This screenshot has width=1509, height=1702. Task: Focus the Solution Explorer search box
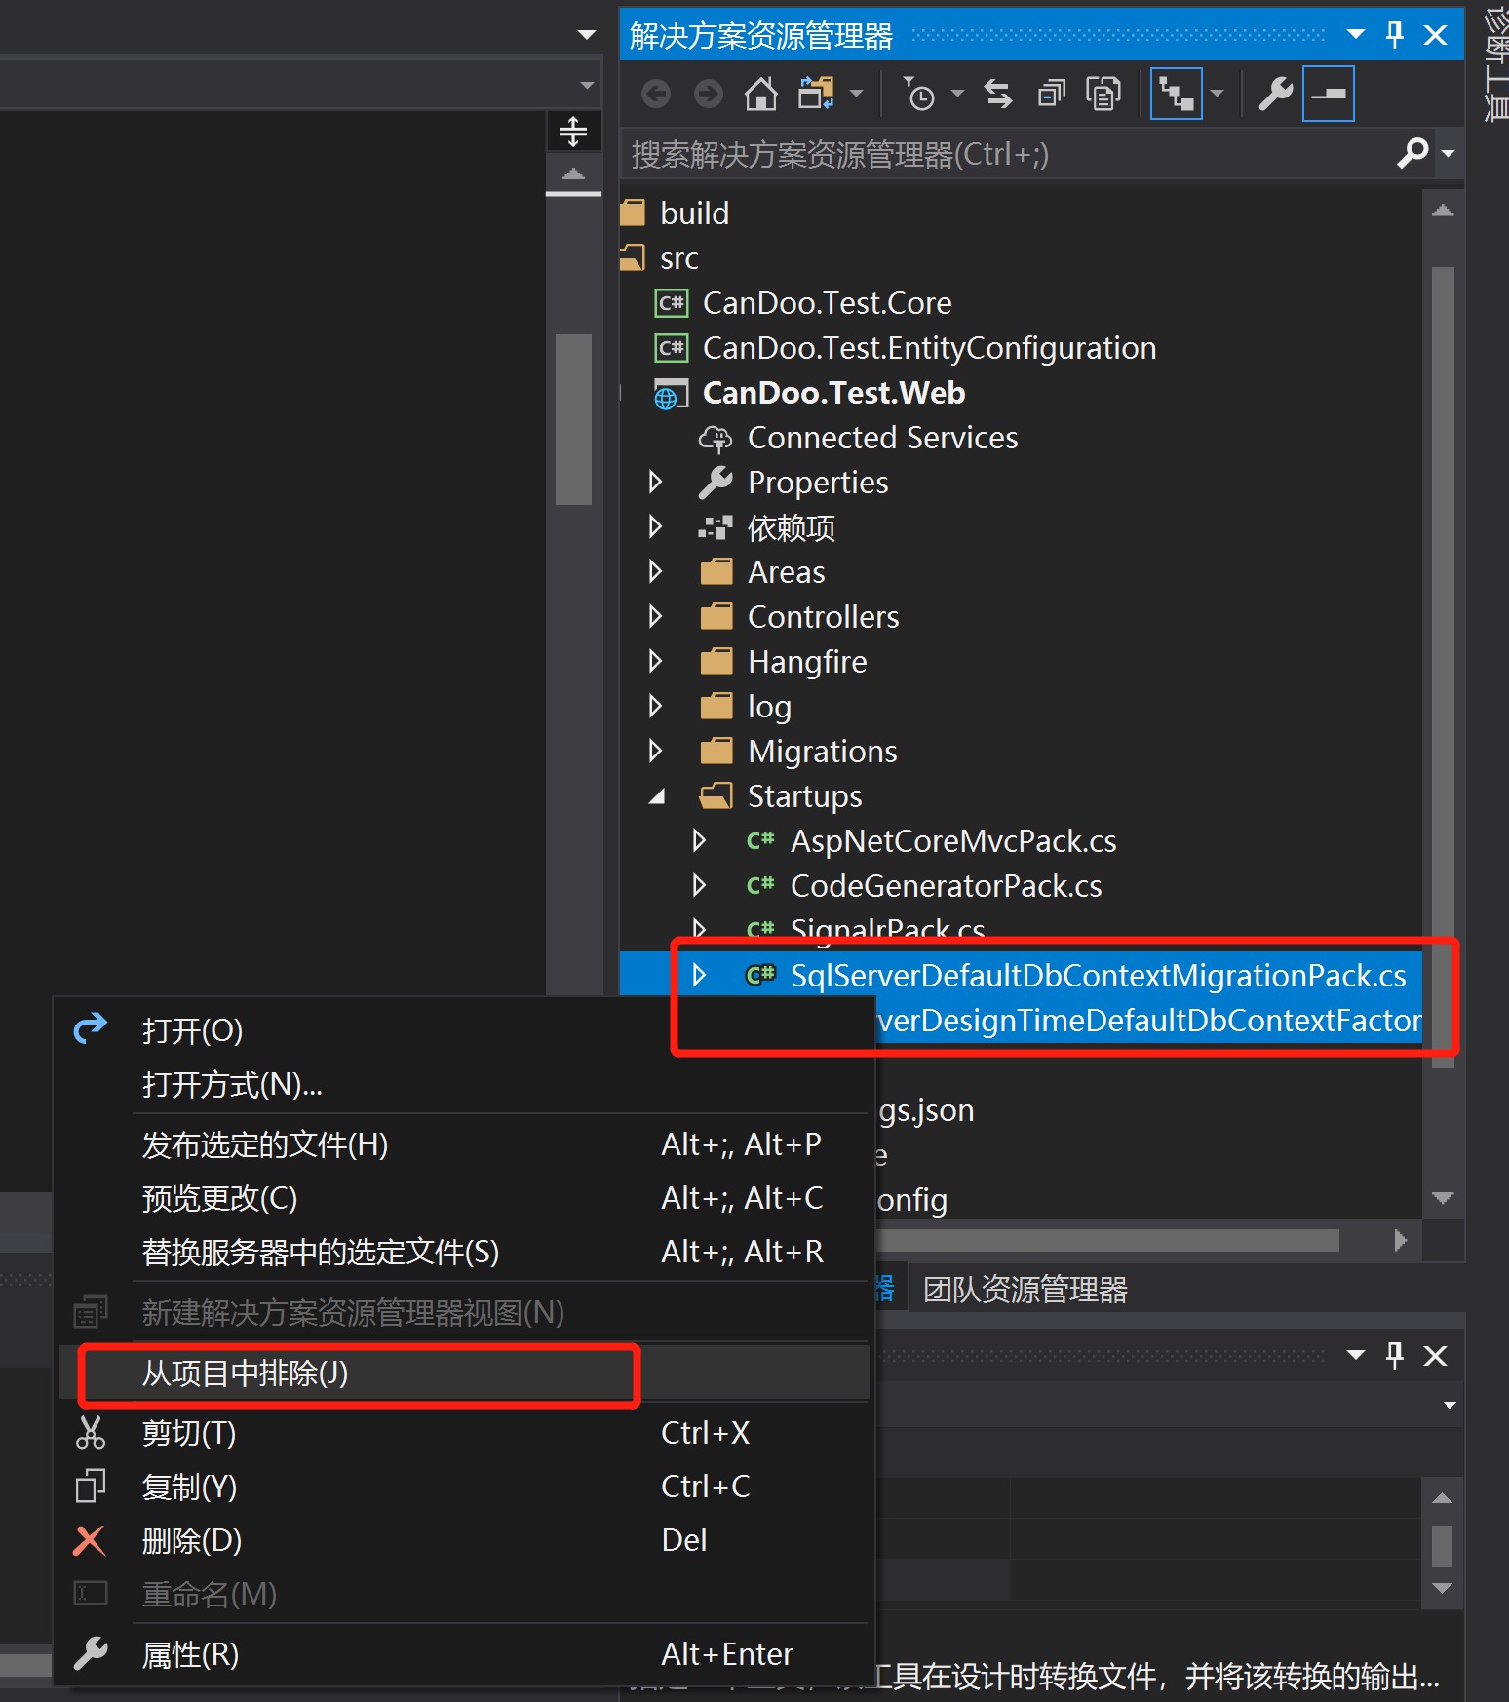(1009, 154)
